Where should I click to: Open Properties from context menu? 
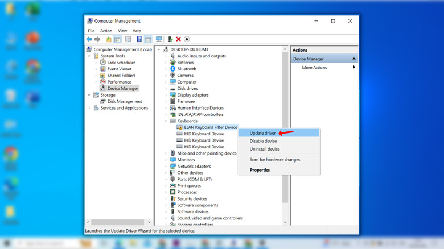278,170
